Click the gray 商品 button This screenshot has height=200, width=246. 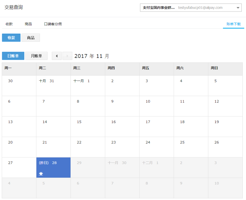tap(31, 38)
